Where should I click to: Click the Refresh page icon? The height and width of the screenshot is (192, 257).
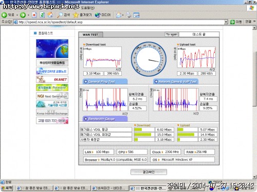click(x=42, y=15)
